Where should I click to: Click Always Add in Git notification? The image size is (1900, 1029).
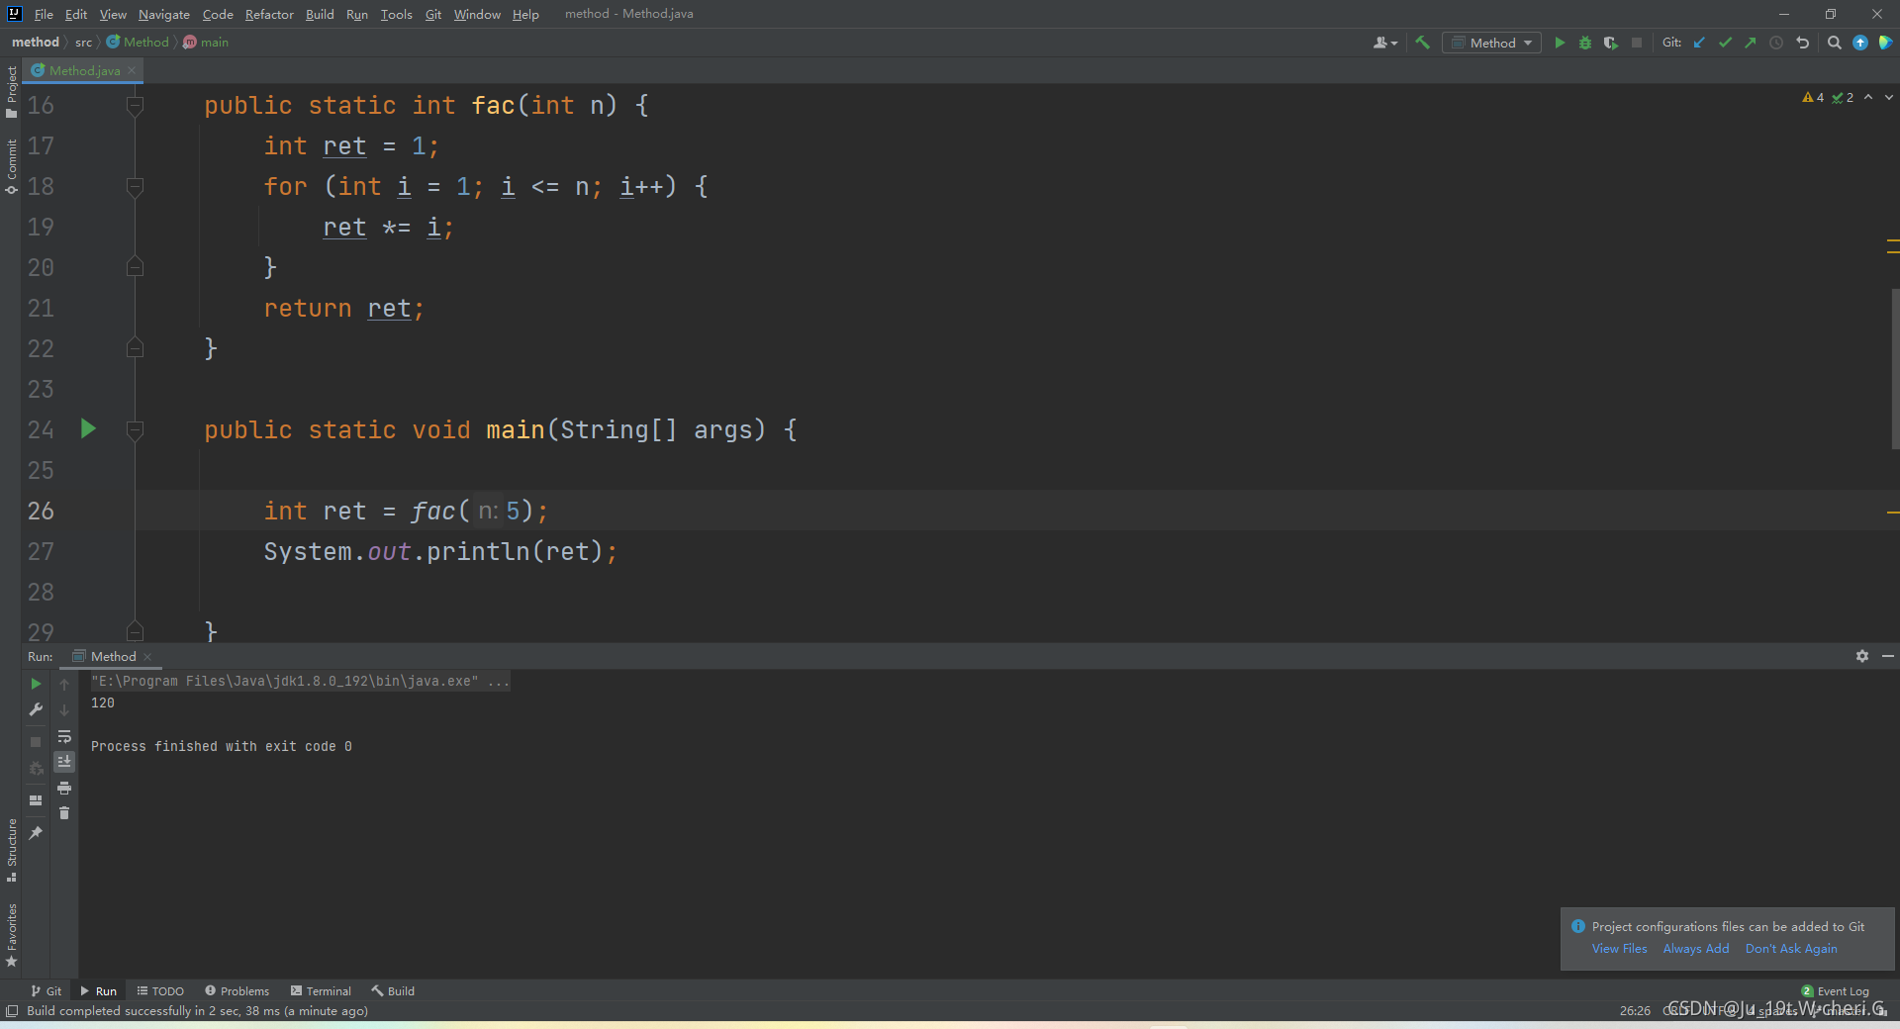point(1696,948)
